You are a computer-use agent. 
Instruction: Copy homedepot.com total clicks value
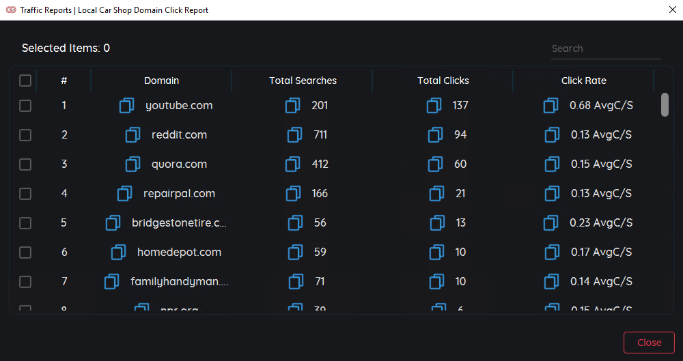[436, 252]
